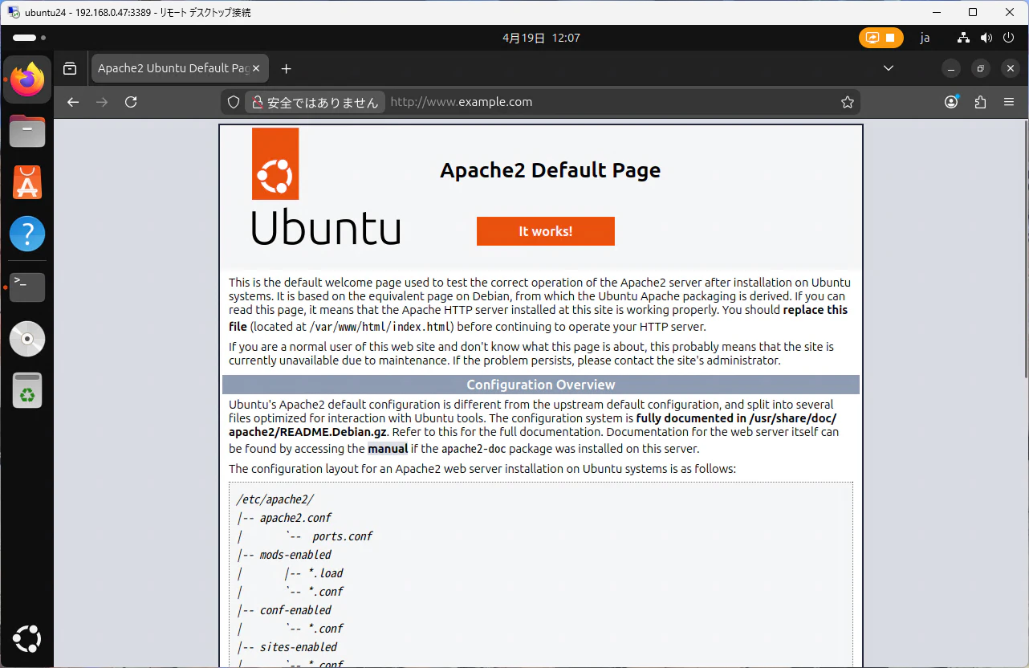Stop screen sharing using the orange indicator

click(881, 38)
